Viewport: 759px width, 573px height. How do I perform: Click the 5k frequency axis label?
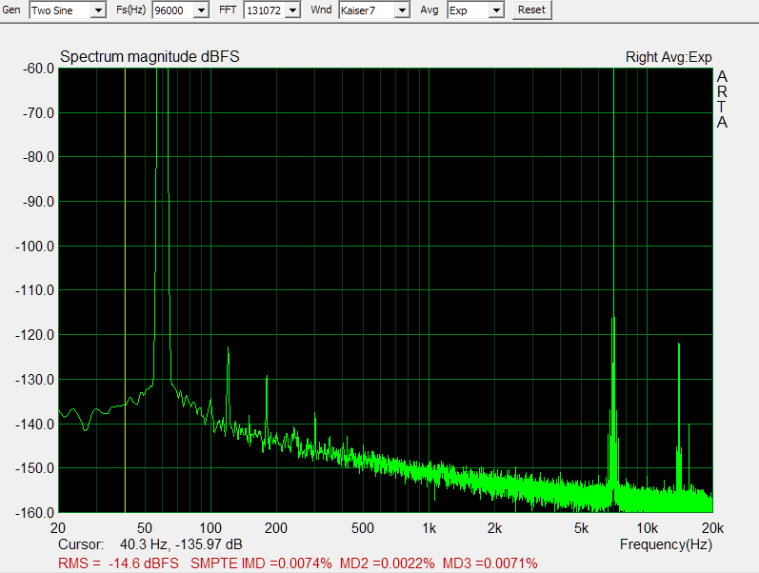click(x=581, y=528)
